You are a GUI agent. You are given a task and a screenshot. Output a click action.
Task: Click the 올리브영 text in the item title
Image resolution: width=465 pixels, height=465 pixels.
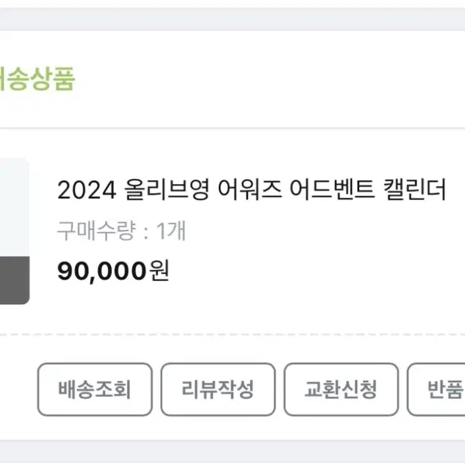167,190
